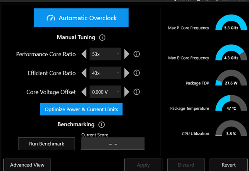The image size is (249, 171).
Task: Raise Core Voltage Offset with right arrow
Action: click(127, 92)
